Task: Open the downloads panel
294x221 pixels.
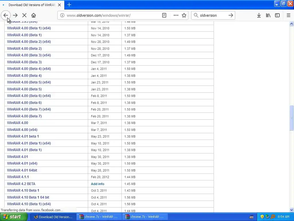Action: [x=259, y=15]
